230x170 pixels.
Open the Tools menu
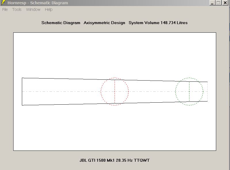pos(17,9)
